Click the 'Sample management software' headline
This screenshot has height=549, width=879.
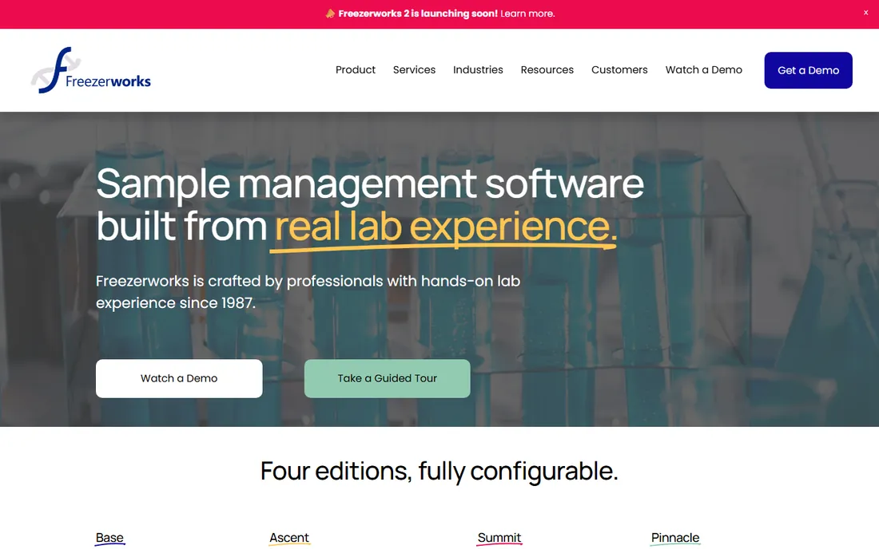(370, 184)
